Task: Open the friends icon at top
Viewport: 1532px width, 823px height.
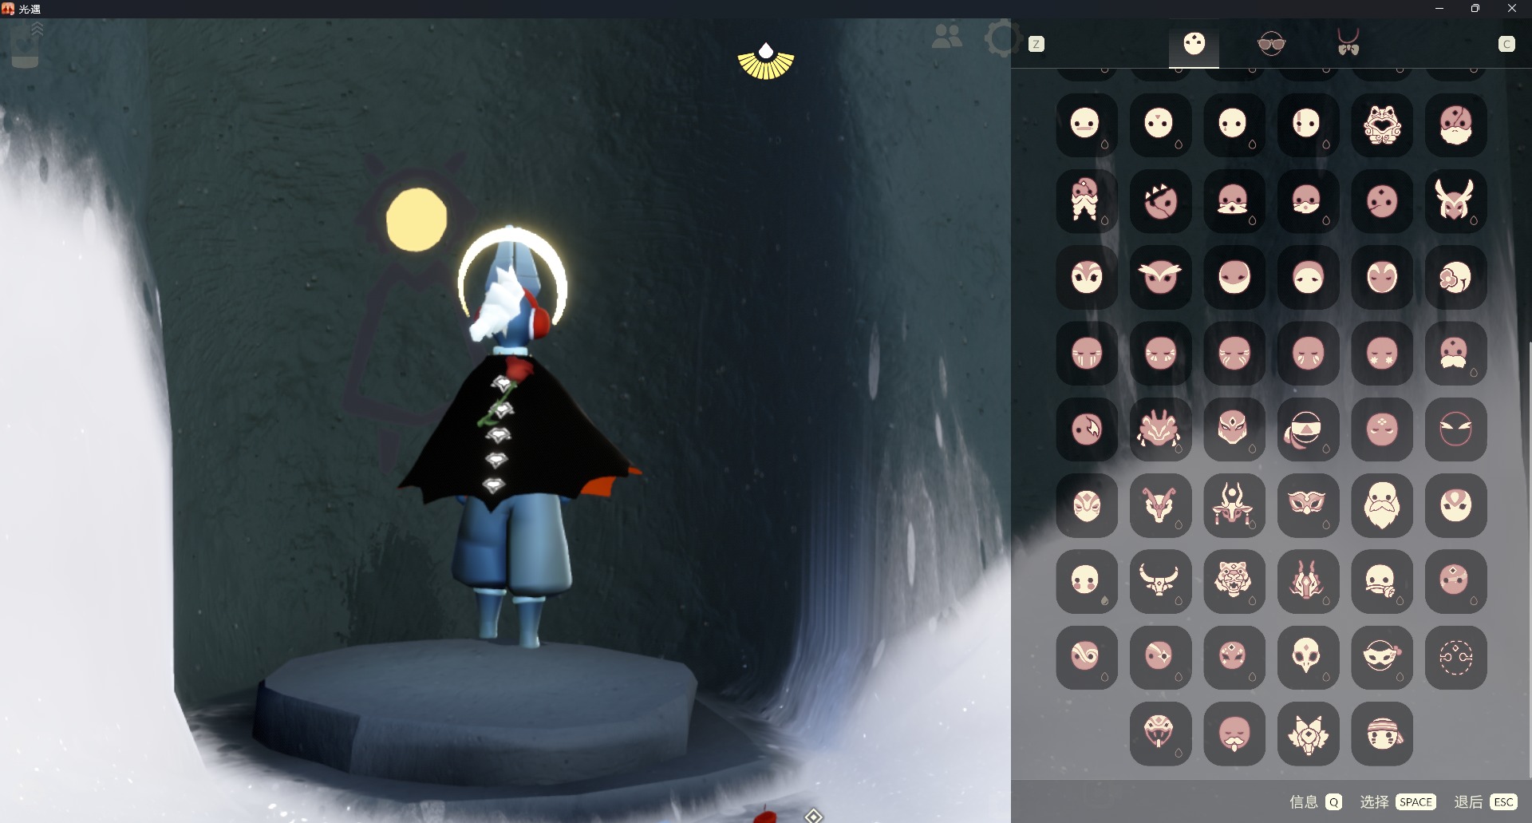Action: click(947, 37)
